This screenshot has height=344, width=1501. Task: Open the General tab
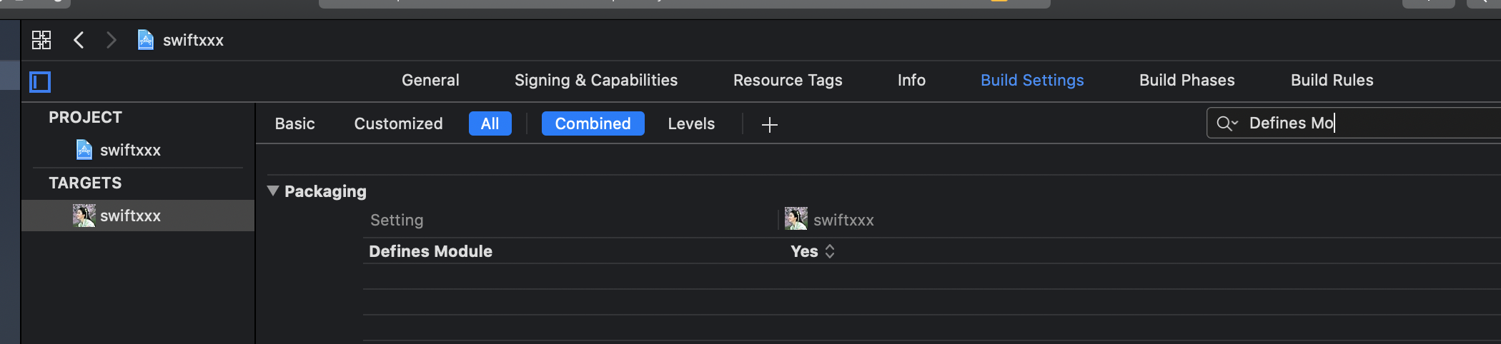click(x=430, y=80)
